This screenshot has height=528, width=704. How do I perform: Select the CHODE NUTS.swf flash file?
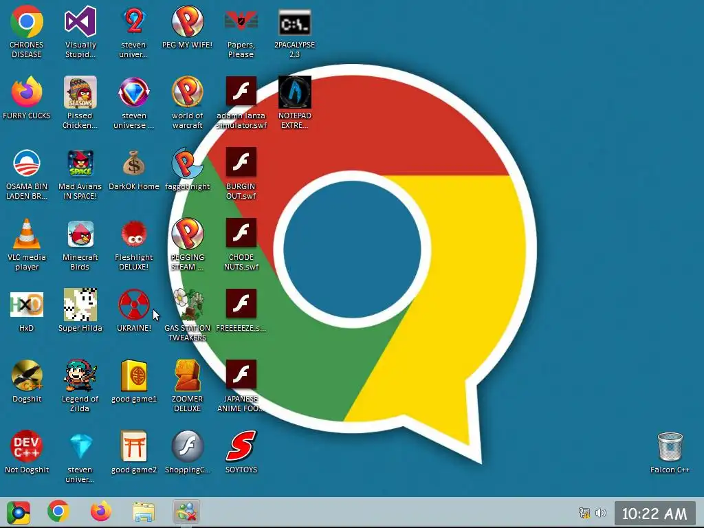tap(241, 233)
